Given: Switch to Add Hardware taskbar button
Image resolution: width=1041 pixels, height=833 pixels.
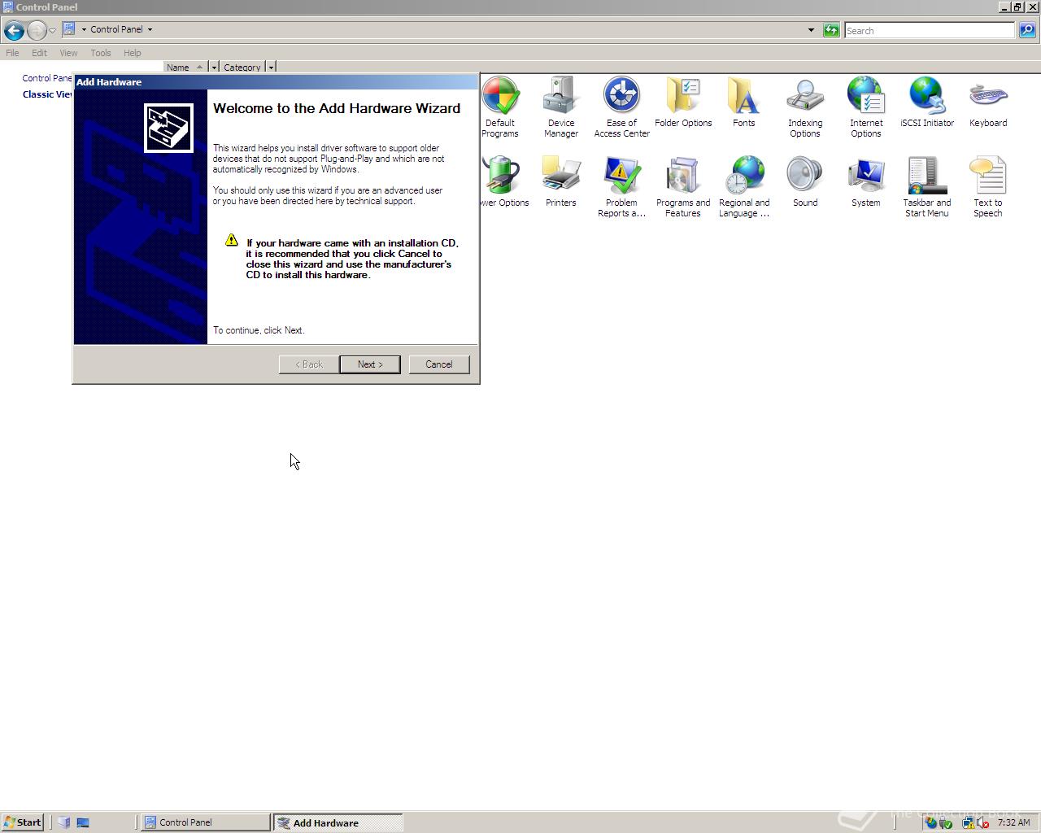Looking at the screenshot, I should point(338,822).
